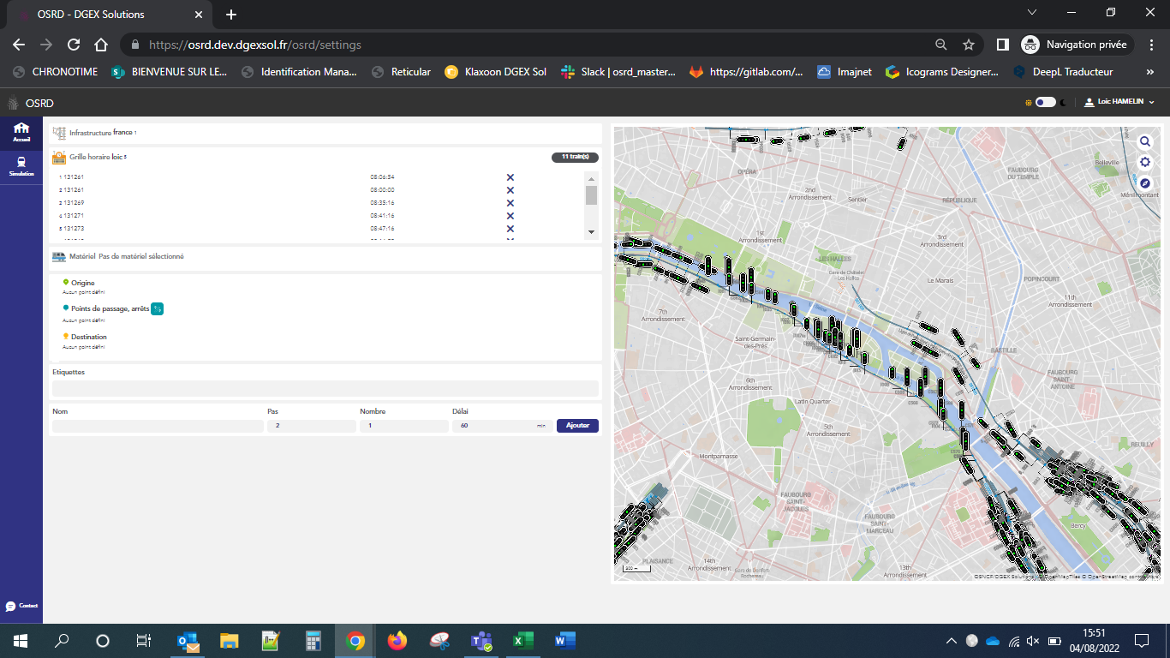Click the Grille horaire station clock icon

tap(58, 157)
